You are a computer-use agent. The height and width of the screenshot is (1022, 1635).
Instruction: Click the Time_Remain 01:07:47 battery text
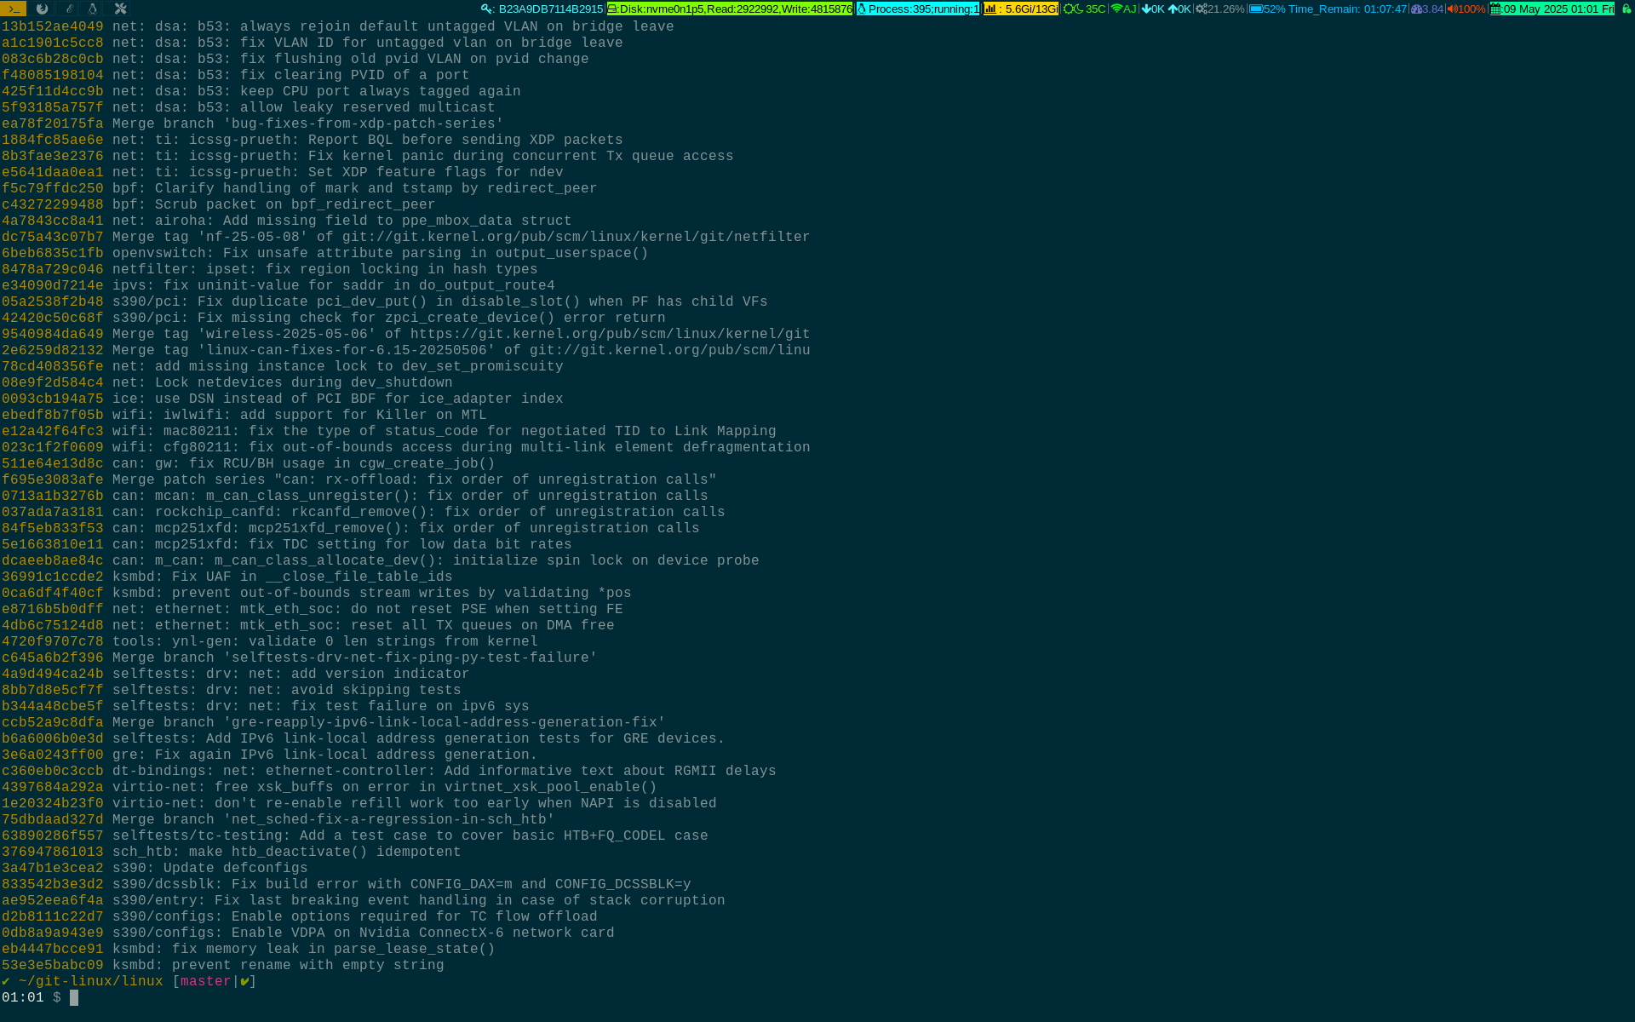pyautogui.click(x=1348, y=9)
